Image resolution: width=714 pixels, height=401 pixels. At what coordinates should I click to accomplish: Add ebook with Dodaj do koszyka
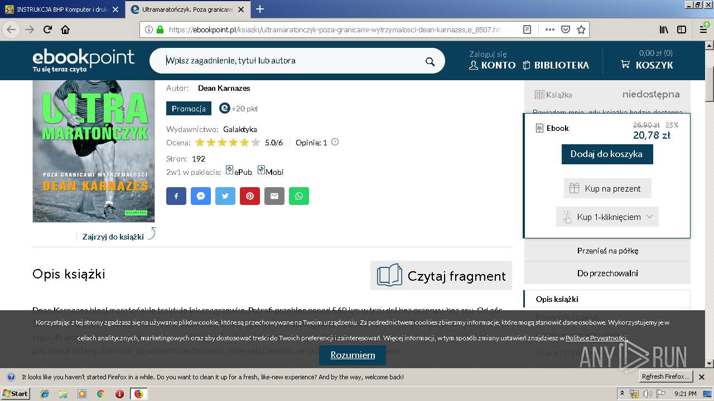coord(607,154)
